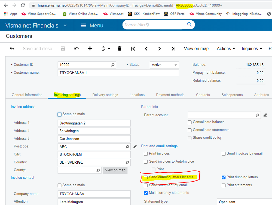Jump to last record icon
This screenshot has width=272, height=205.
click(173, 48)
